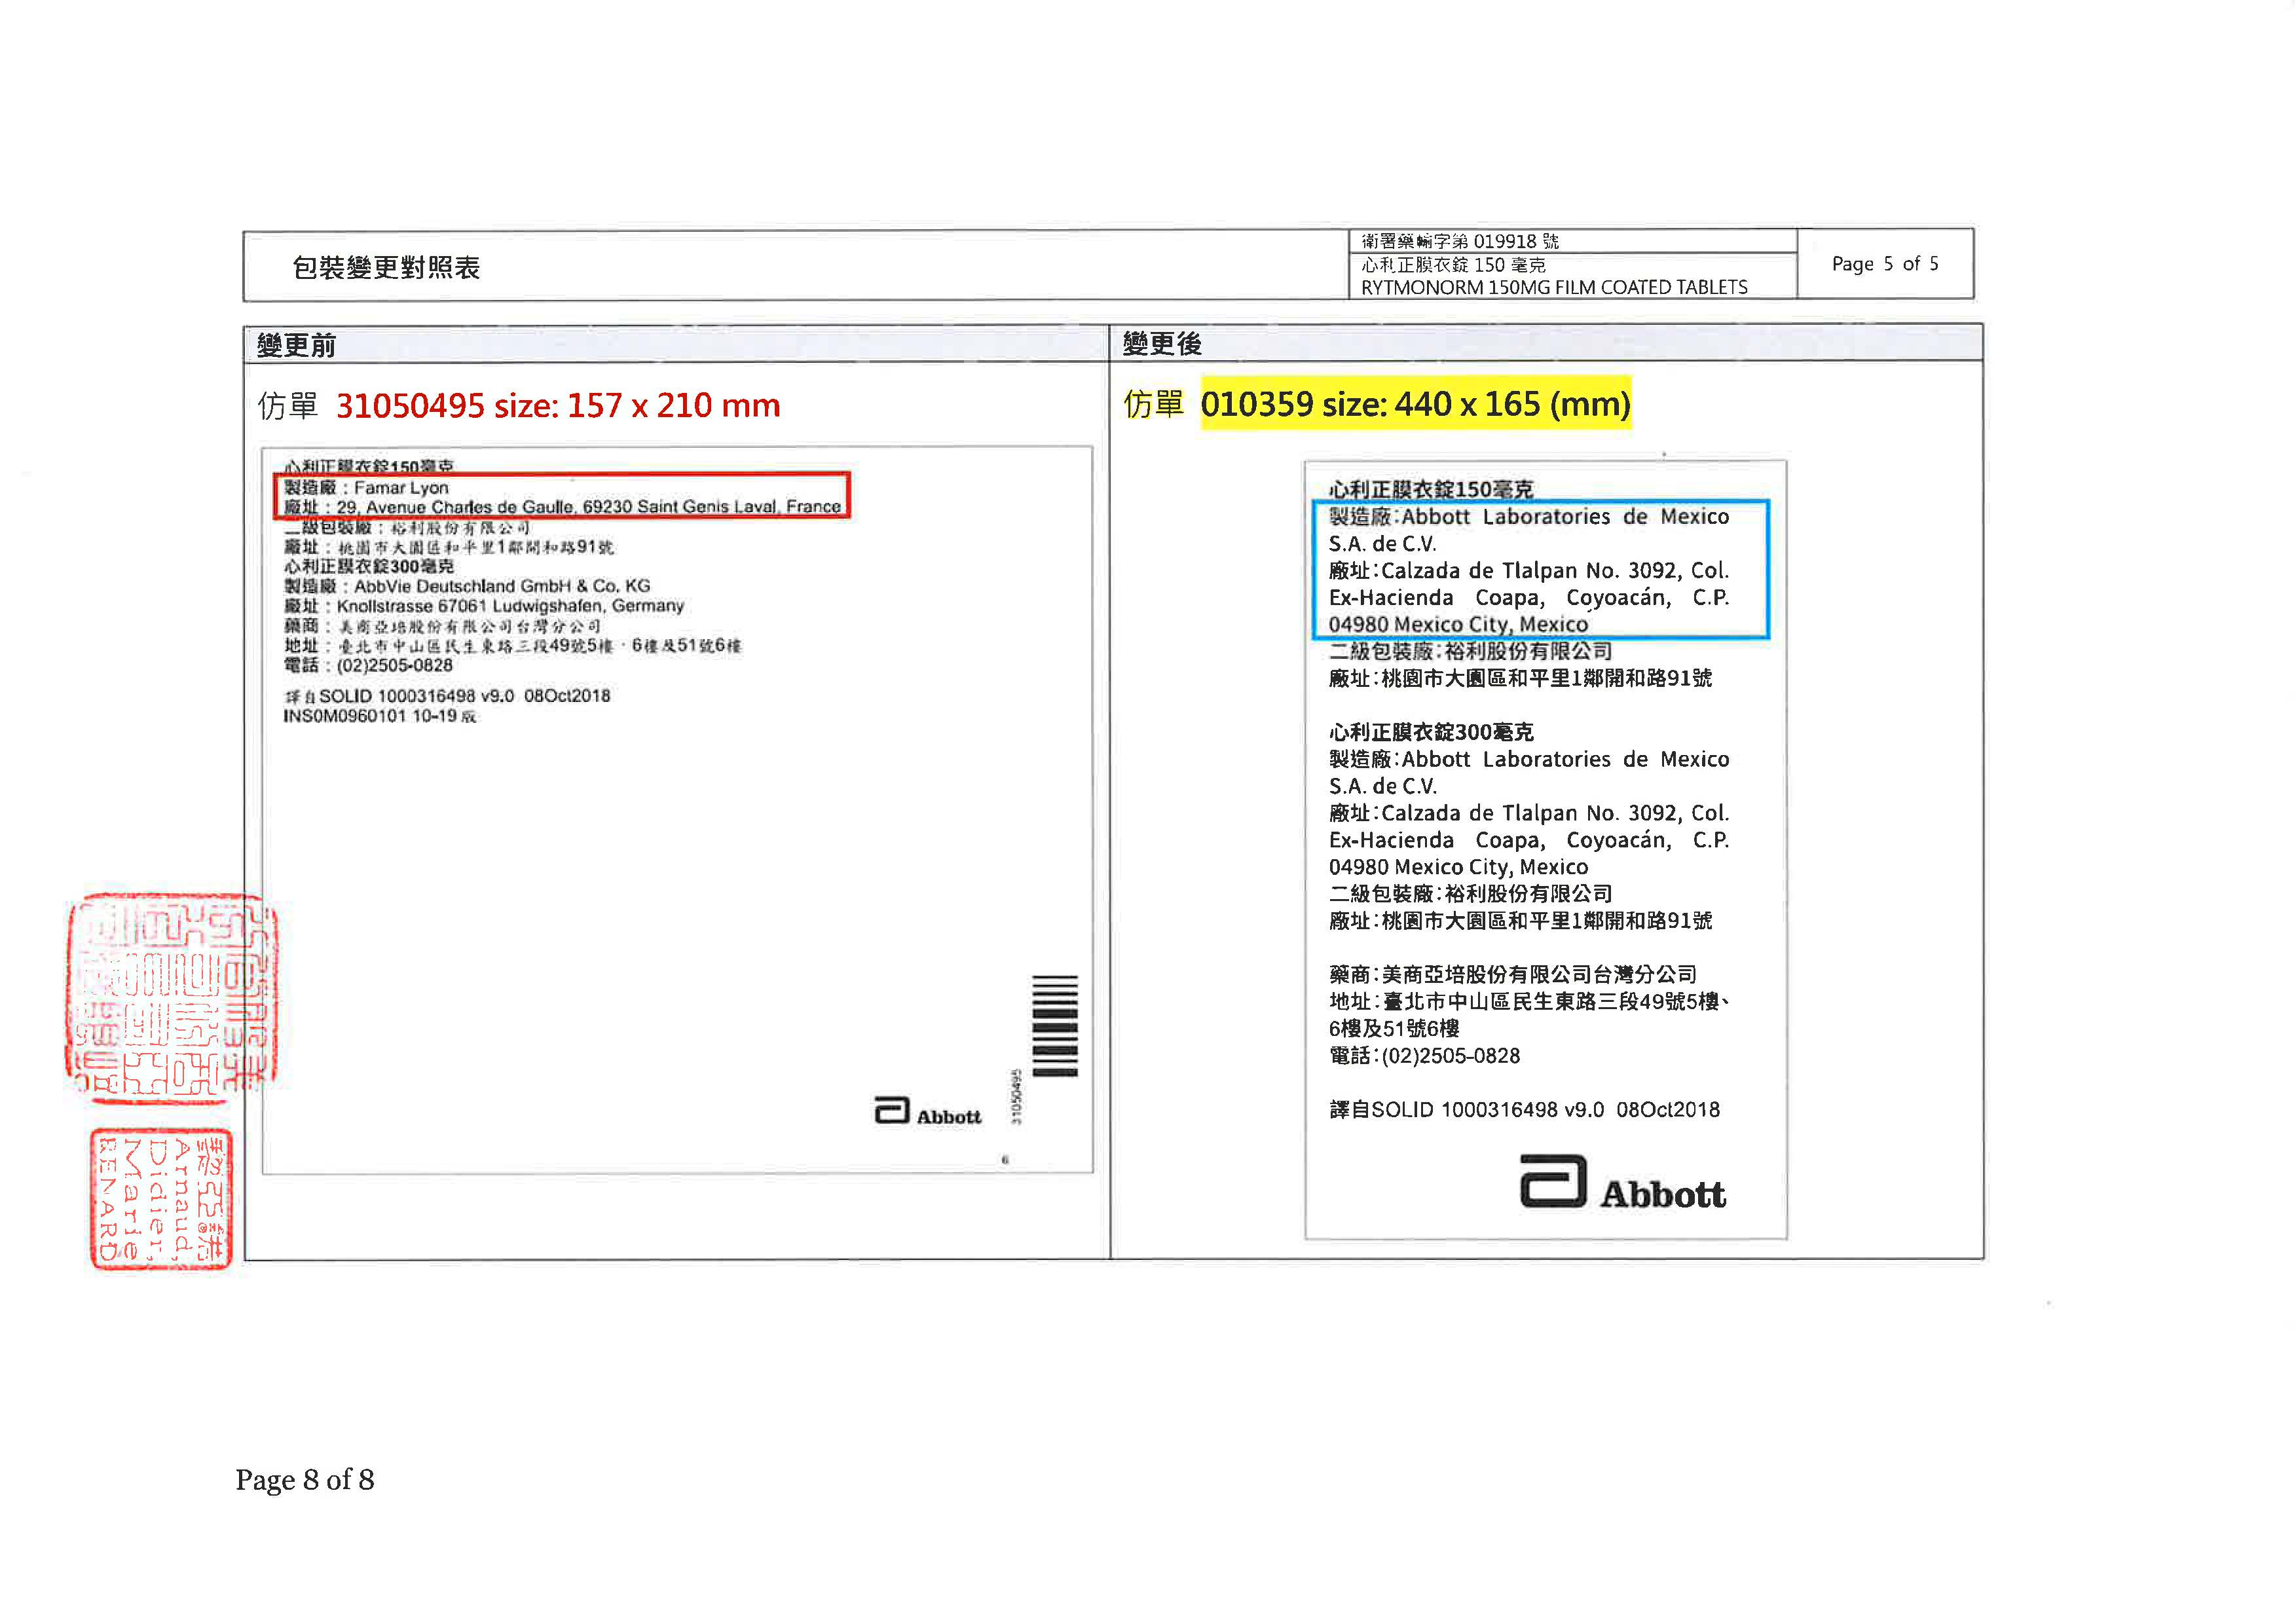Click the 變更後 column heading
Image resolution: width=2296 pixels, height=1624 pixels.
tap(1162, 343)
